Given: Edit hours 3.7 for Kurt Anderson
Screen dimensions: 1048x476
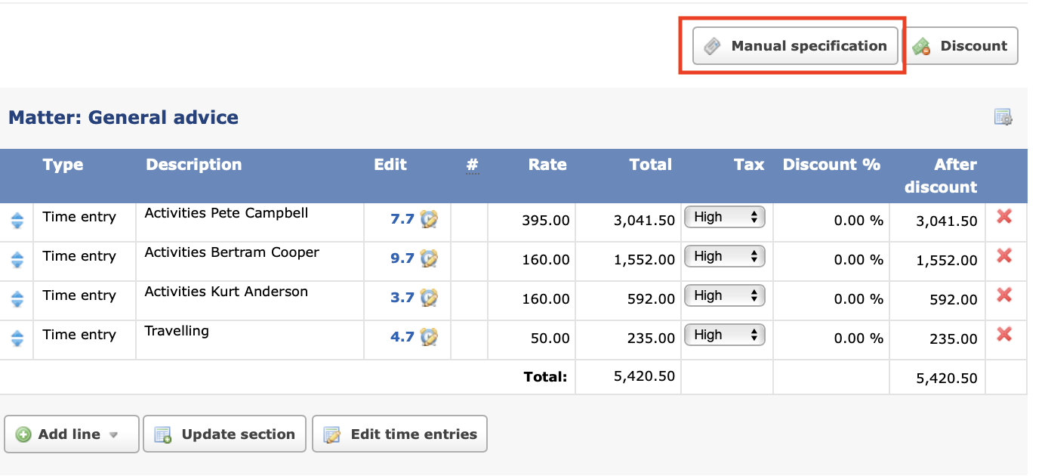Looking at the screenshot, I should [x=402, y=298].
